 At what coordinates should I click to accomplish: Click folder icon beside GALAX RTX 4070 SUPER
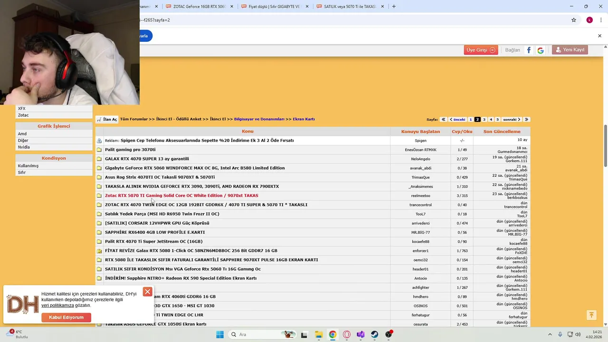pos(99,159)
